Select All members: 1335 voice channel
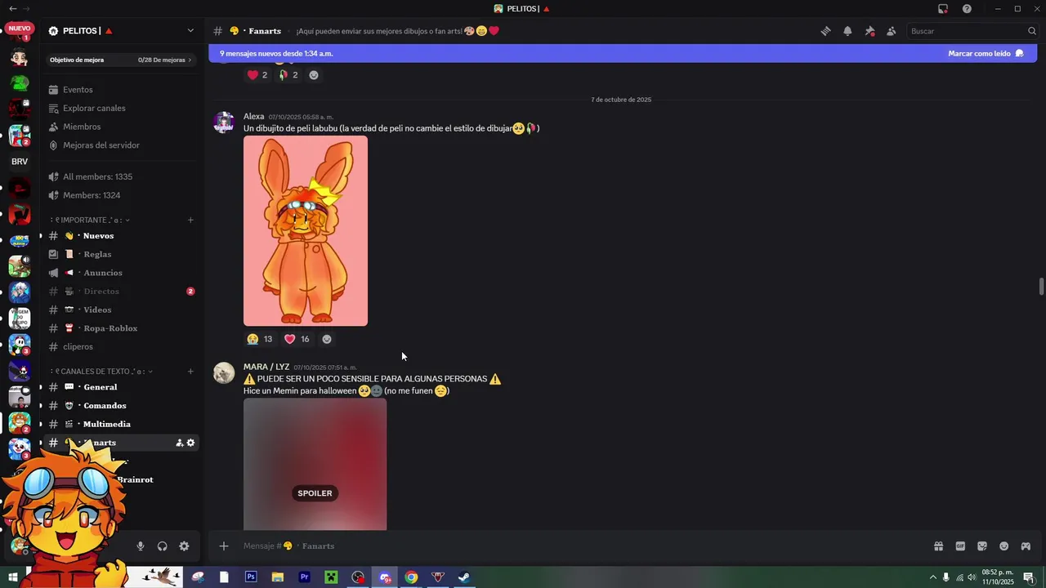 [121, 176]
